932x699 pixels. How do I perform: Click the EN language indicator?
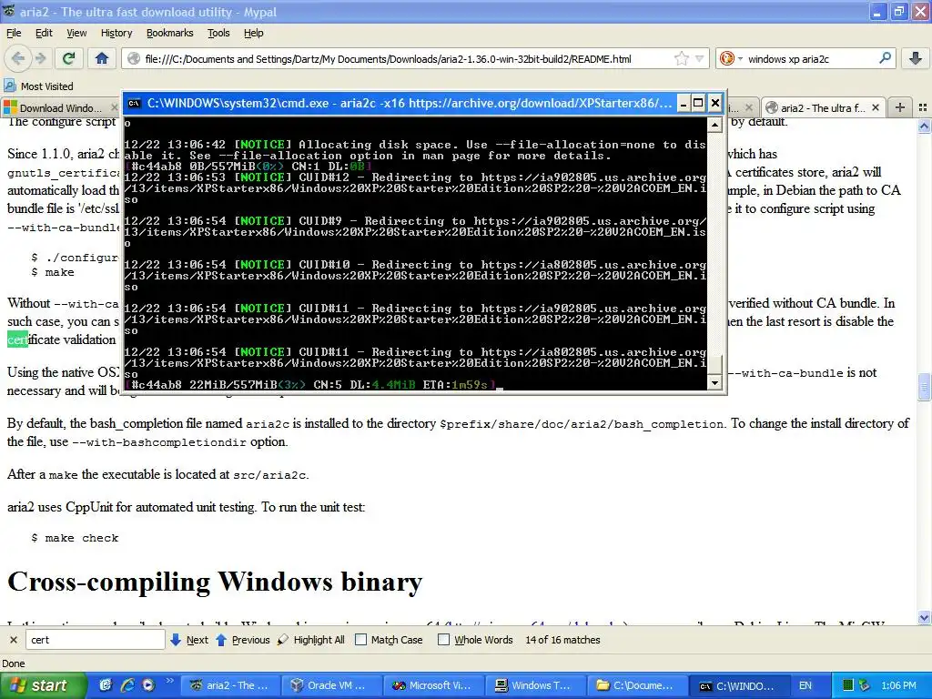coord(805,685)
